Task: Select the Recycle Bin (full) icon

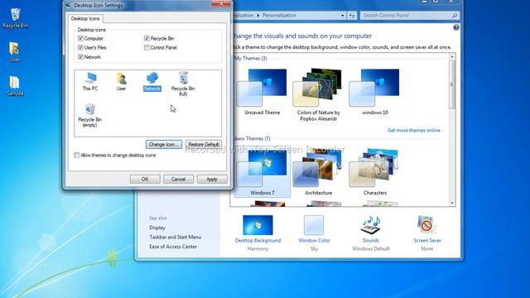Action: [x=183, y=84]
